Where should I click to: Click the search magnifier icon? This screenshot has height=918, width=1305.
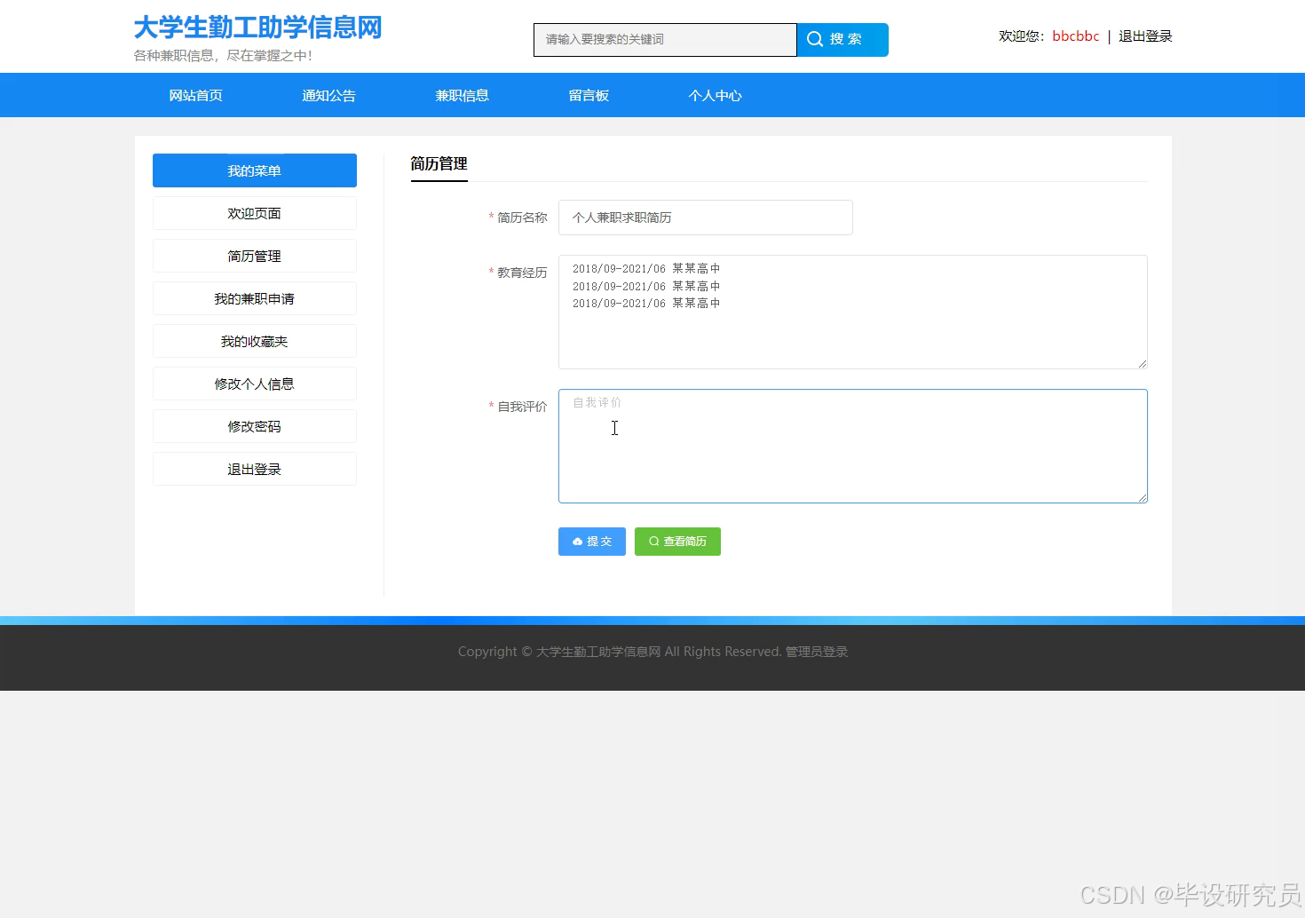point(815,39)
